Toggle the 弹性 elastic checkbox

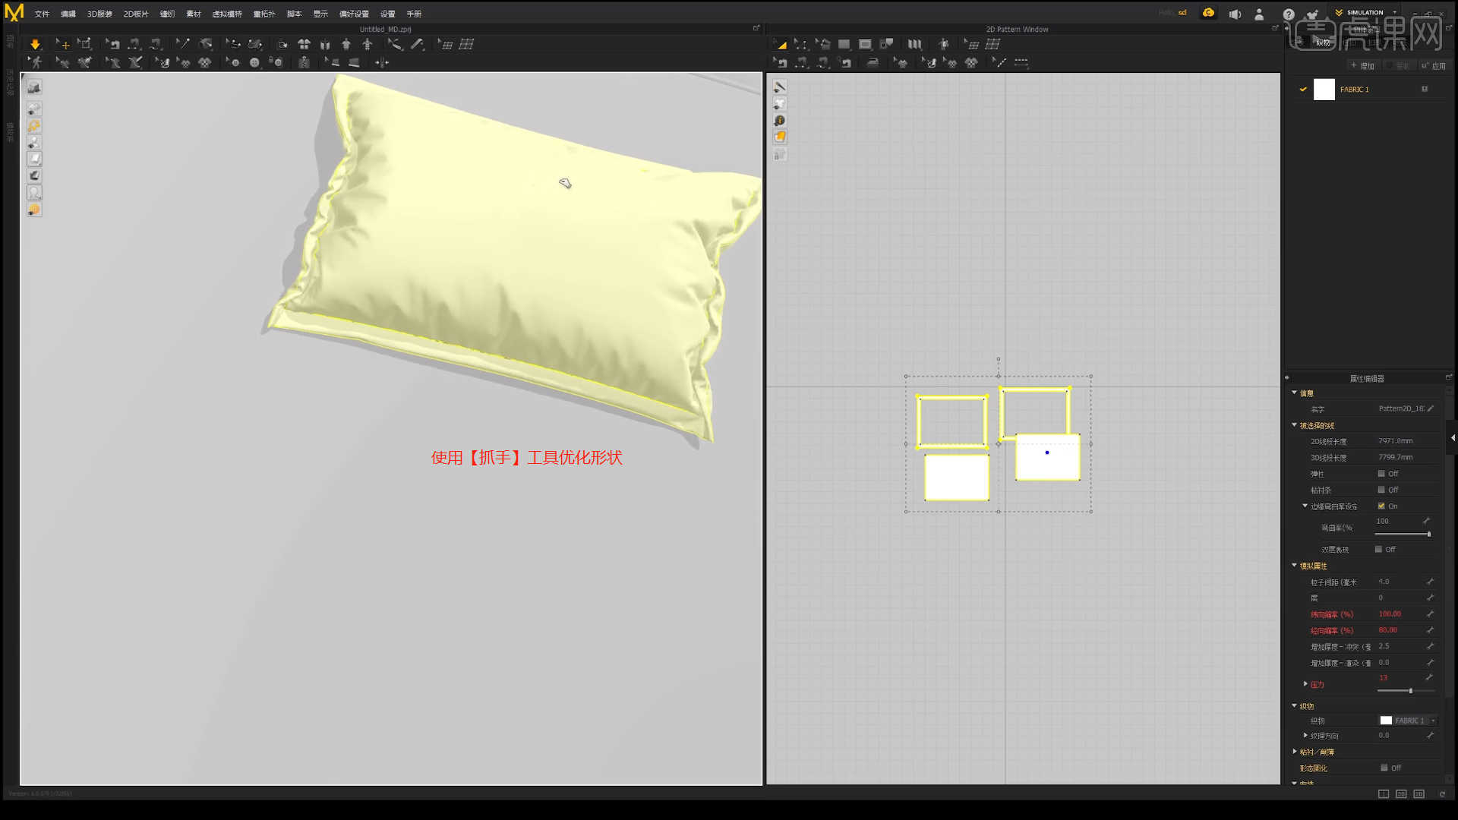1381,474
